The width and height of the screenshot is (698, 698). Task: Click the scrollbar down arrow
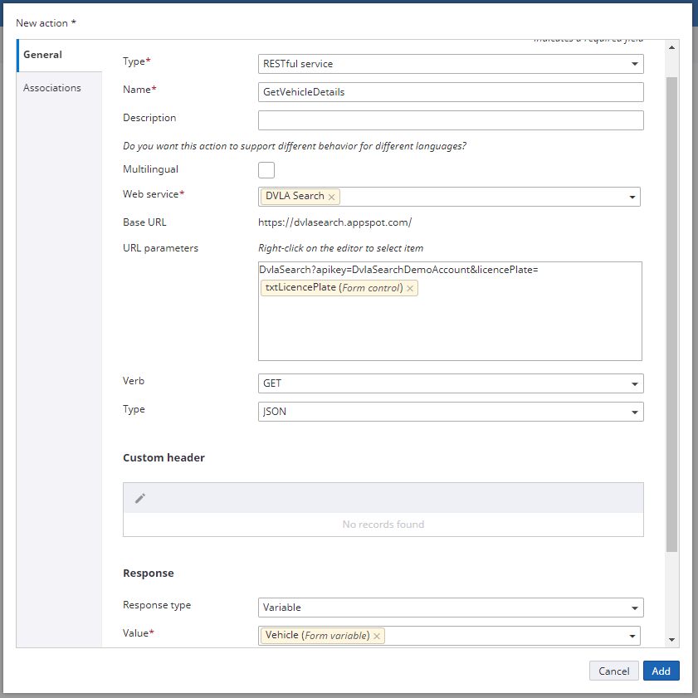671,641
